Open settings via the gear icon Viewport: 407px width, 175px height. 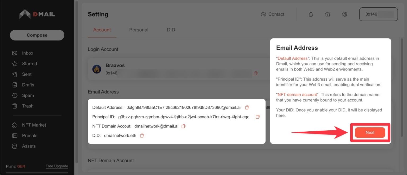[344, 14]
